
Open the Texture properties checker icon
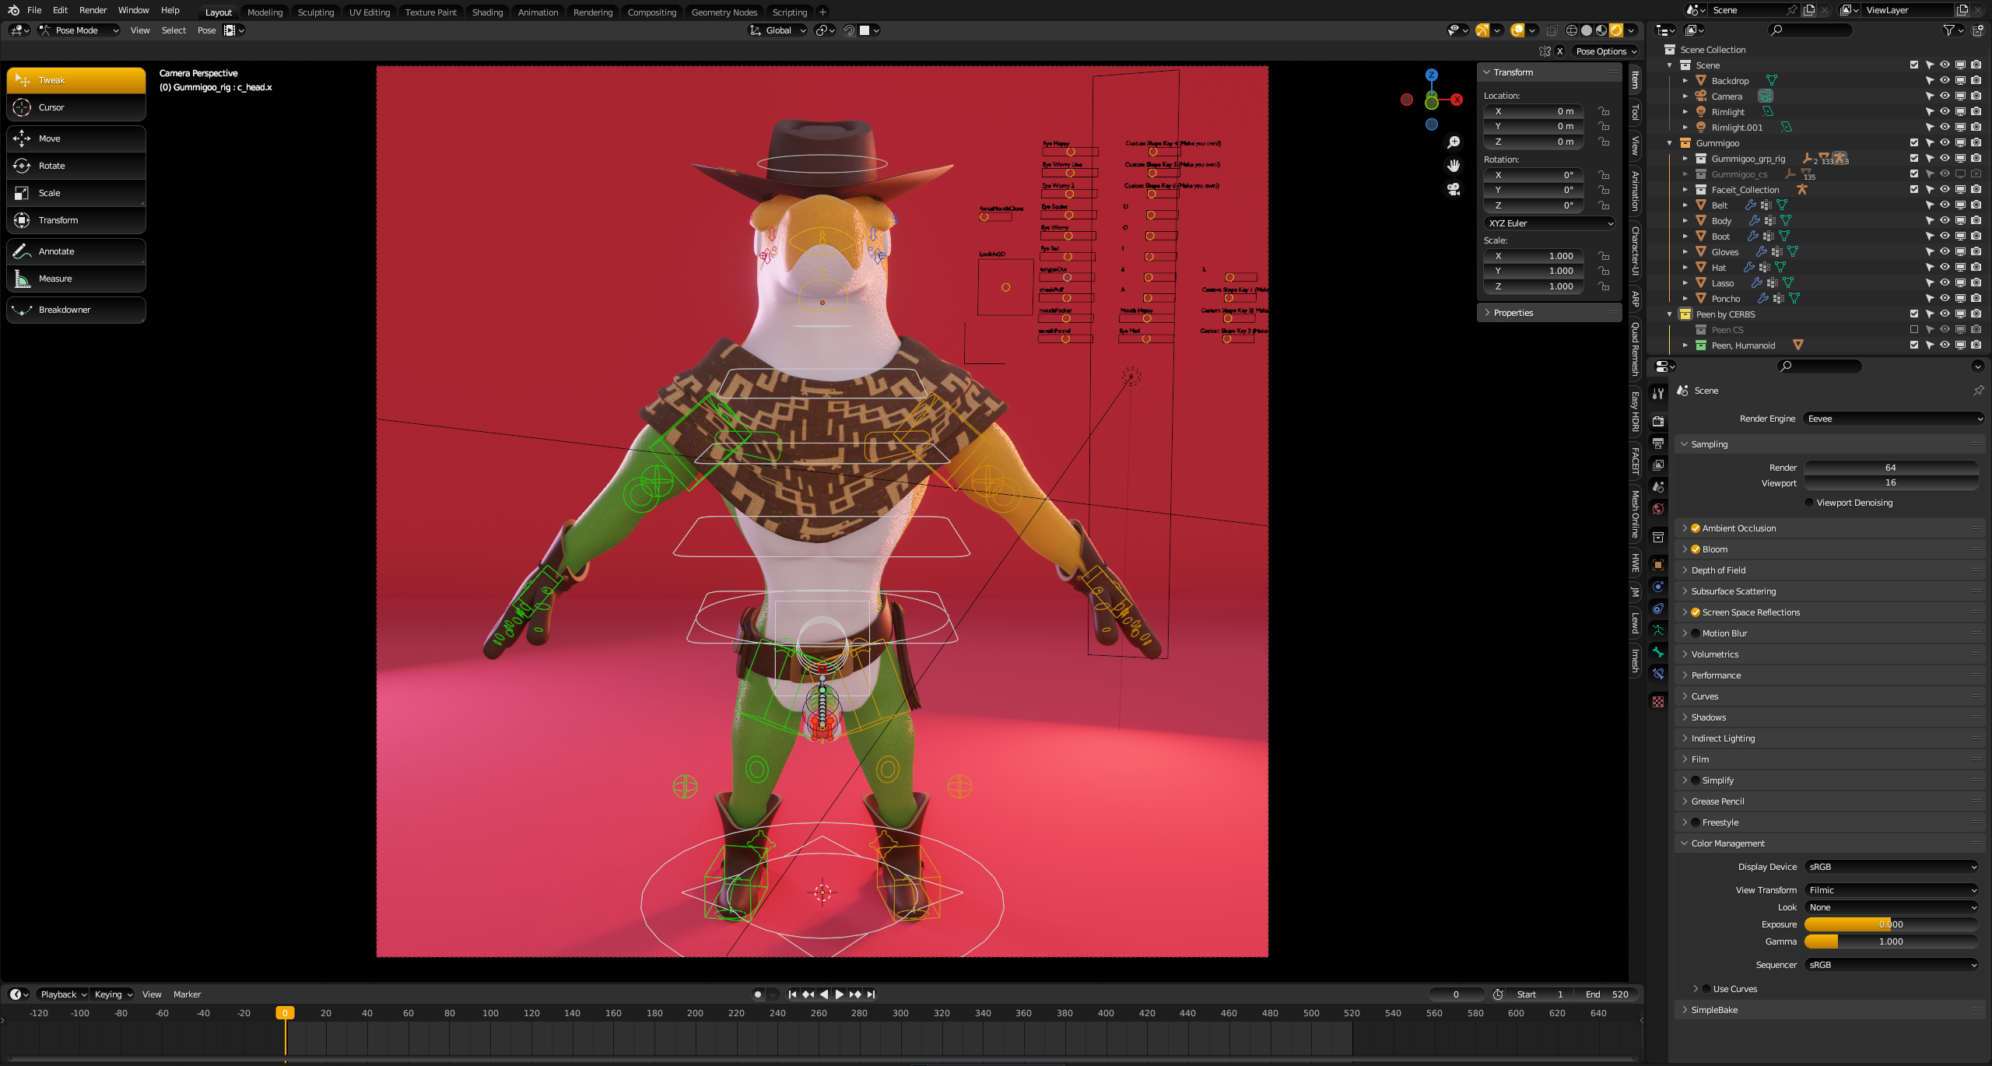coord(1658,702)
